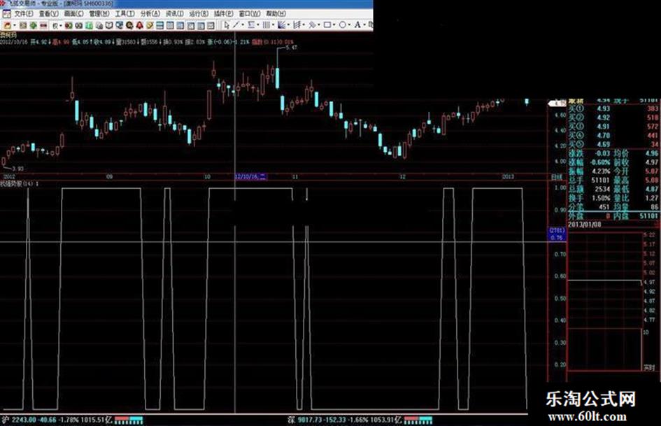Select the parallel vertical lines drawing tool
Screen dimensions: 661x426
point(266,25)
